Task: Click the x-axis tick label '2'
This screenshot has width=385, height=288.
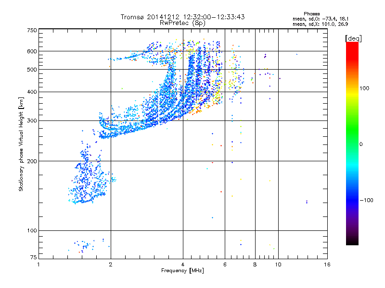Action: (x=111, y=264)
